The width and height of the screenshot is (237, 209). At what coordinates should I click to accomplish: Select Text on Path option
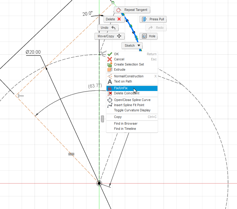point(123,81)
